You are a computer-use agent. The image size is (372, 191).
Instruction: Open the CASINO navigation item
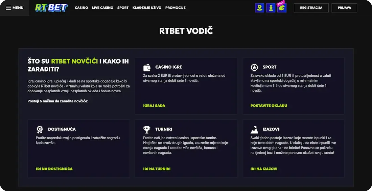click(x=82, y=8)
